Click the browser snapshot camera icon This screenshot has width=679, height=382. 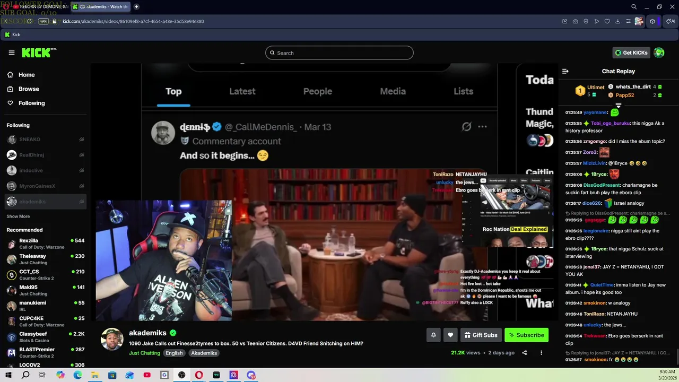point(576,21)
